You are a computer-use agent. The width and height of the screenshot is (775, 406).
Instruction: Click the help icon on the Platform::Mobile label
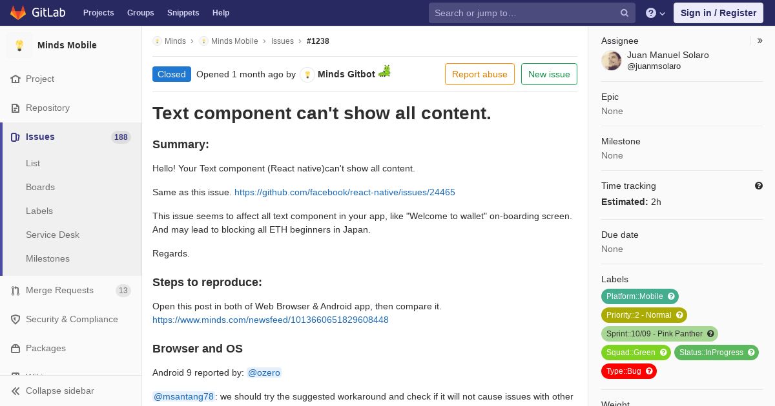tap(671, 296)
